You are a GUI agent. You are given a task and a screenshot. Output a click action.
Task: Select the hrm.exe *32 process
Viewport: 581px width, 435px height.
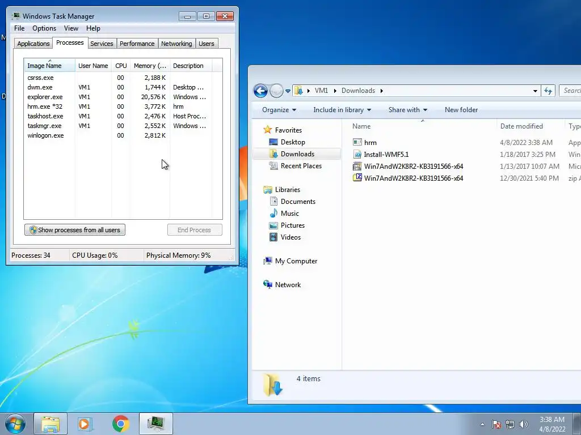coord(118,106)
